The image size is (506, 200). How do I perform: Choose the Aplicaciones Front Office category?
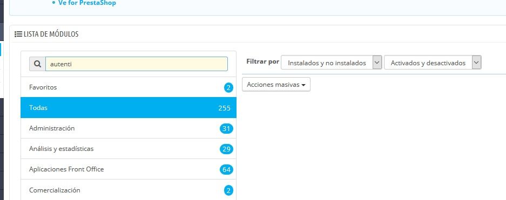[x=129, y=169]
